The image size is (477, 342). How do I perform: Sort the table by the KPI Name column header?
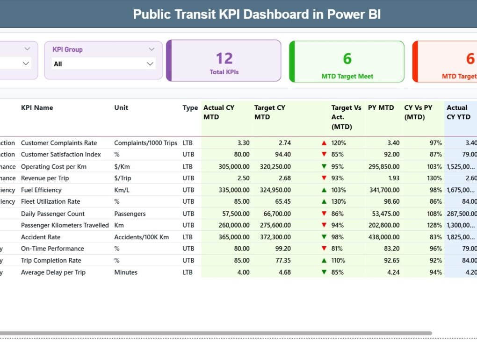(x=37, y=107)
